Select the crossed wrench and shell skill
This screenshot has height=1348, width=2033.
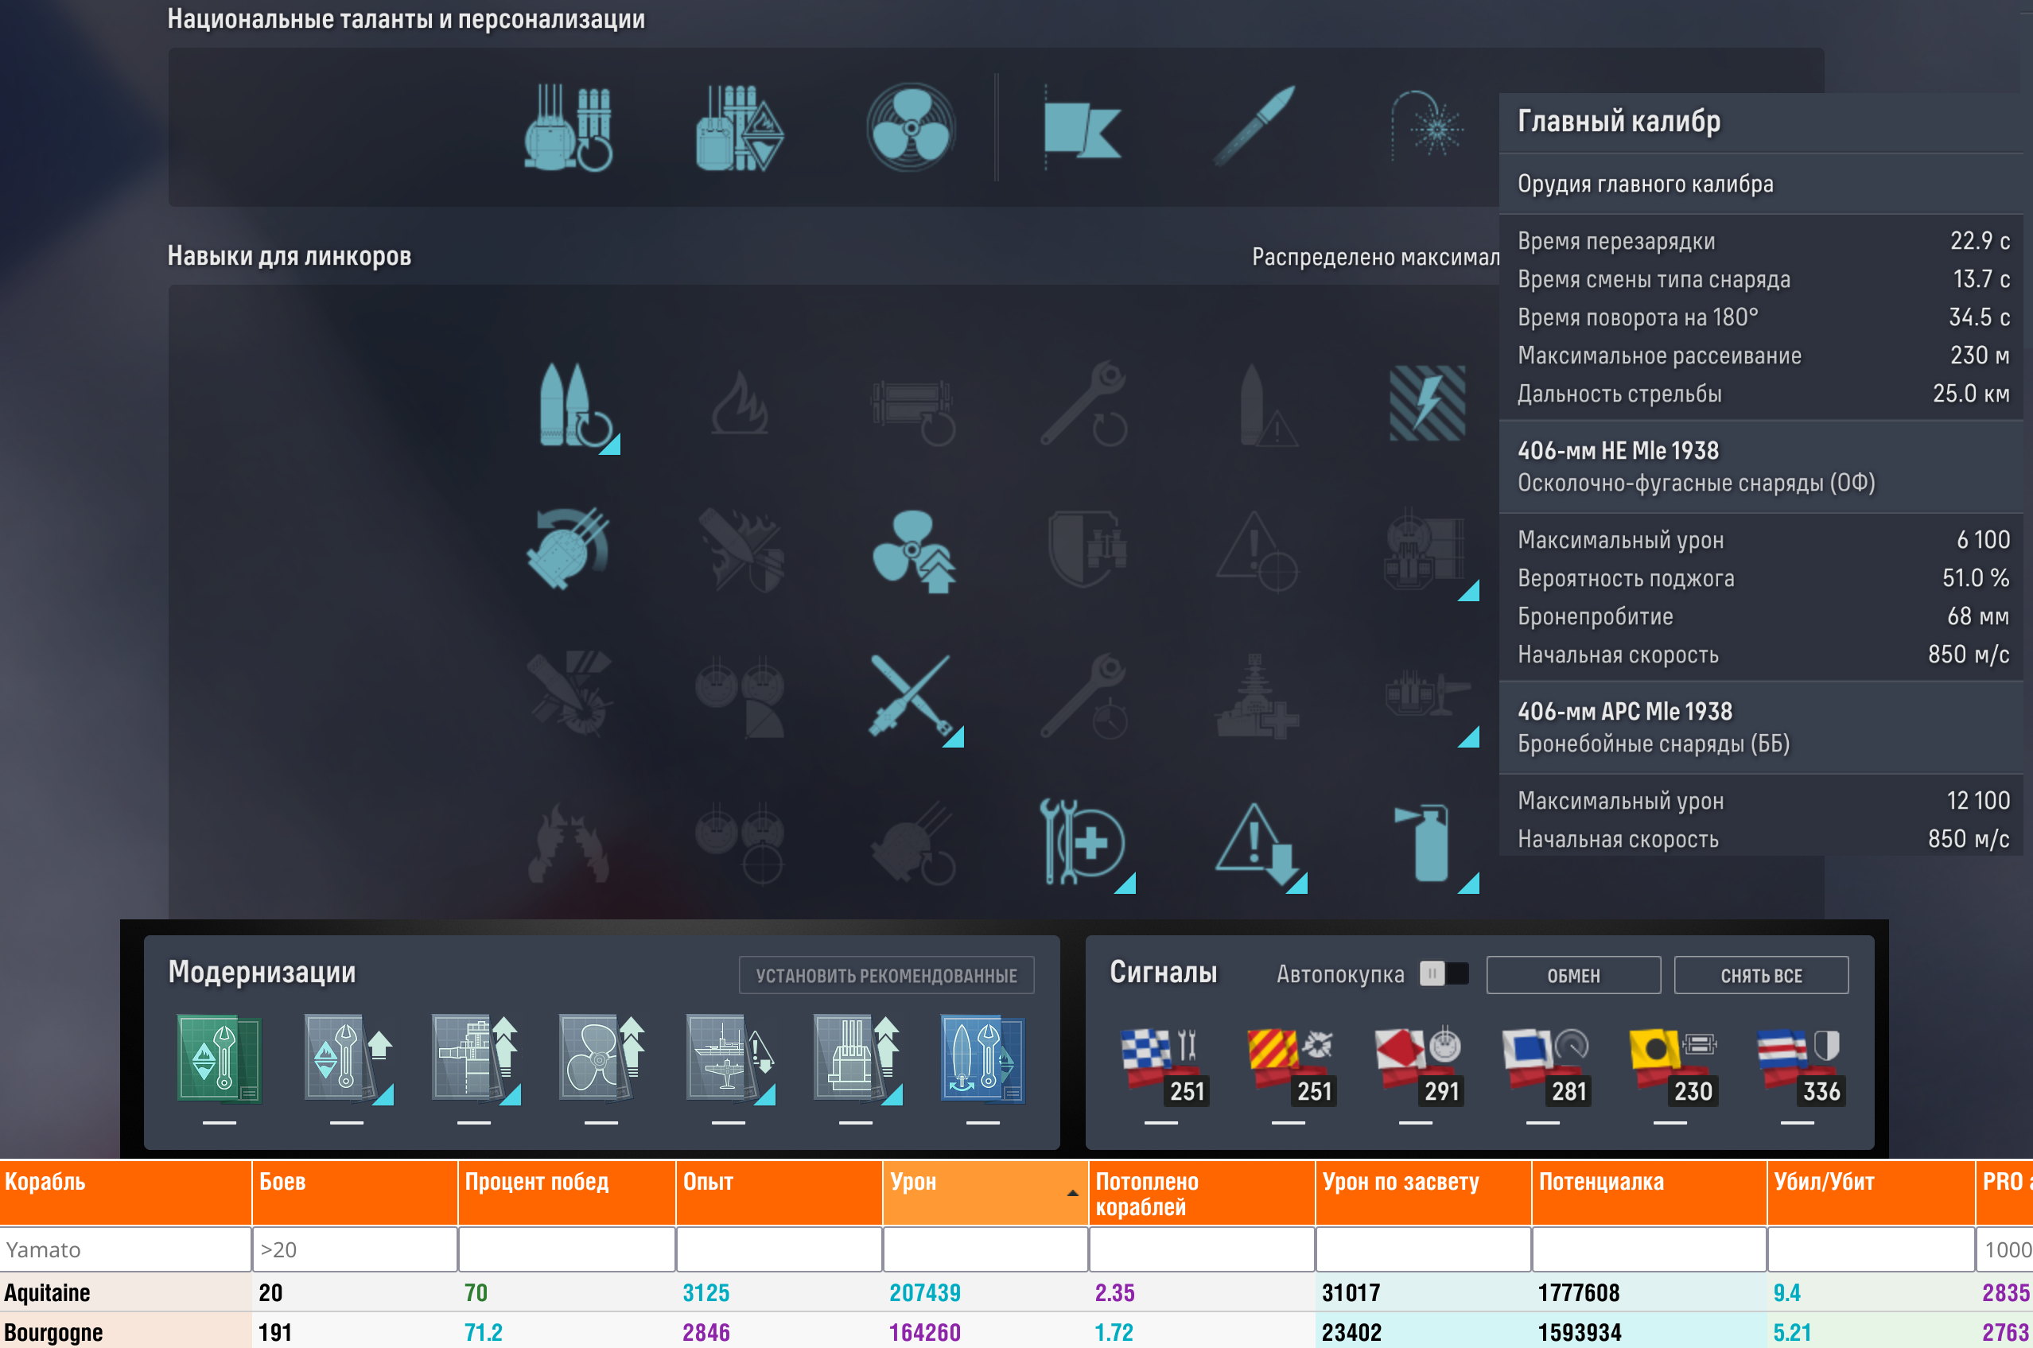912,696
